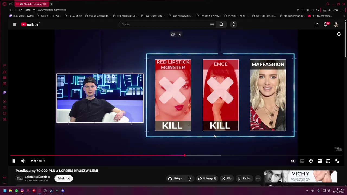Show hidden system tray icons

(307, 191)
